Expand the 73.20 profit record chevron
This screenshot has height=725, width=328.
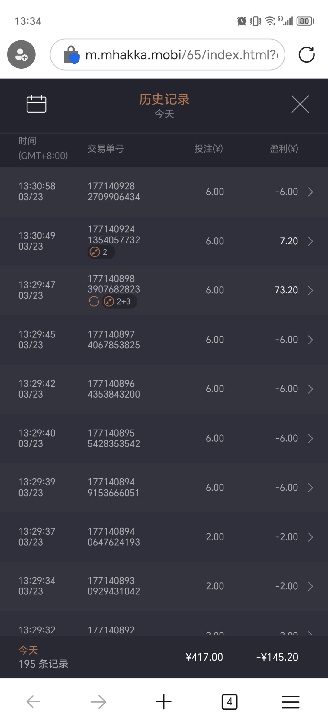tap(310, 290)
